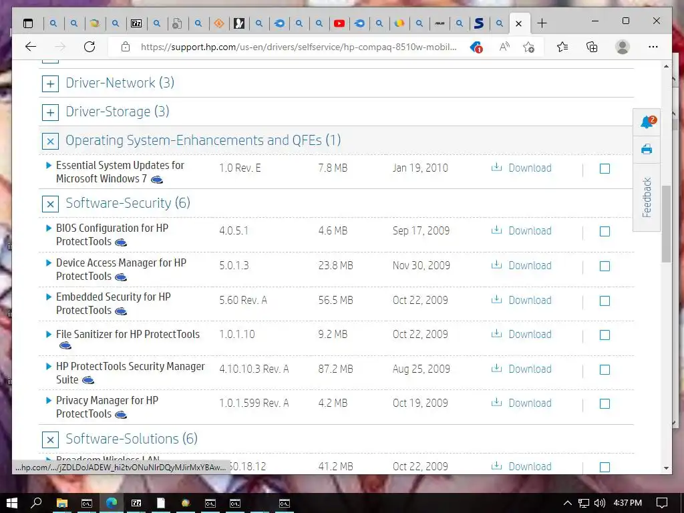View site information padlock icon

coord(126,47)
